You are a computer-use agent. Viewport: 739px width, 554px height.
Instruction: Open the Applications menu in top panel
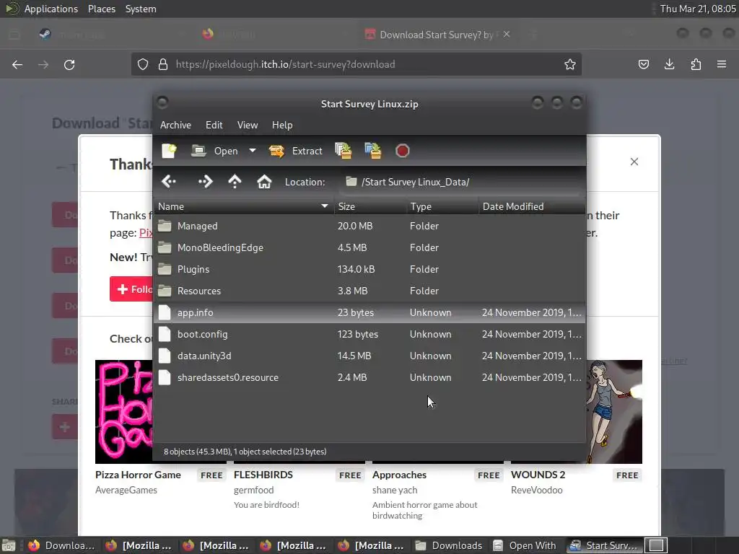click(x=51, y=9)
